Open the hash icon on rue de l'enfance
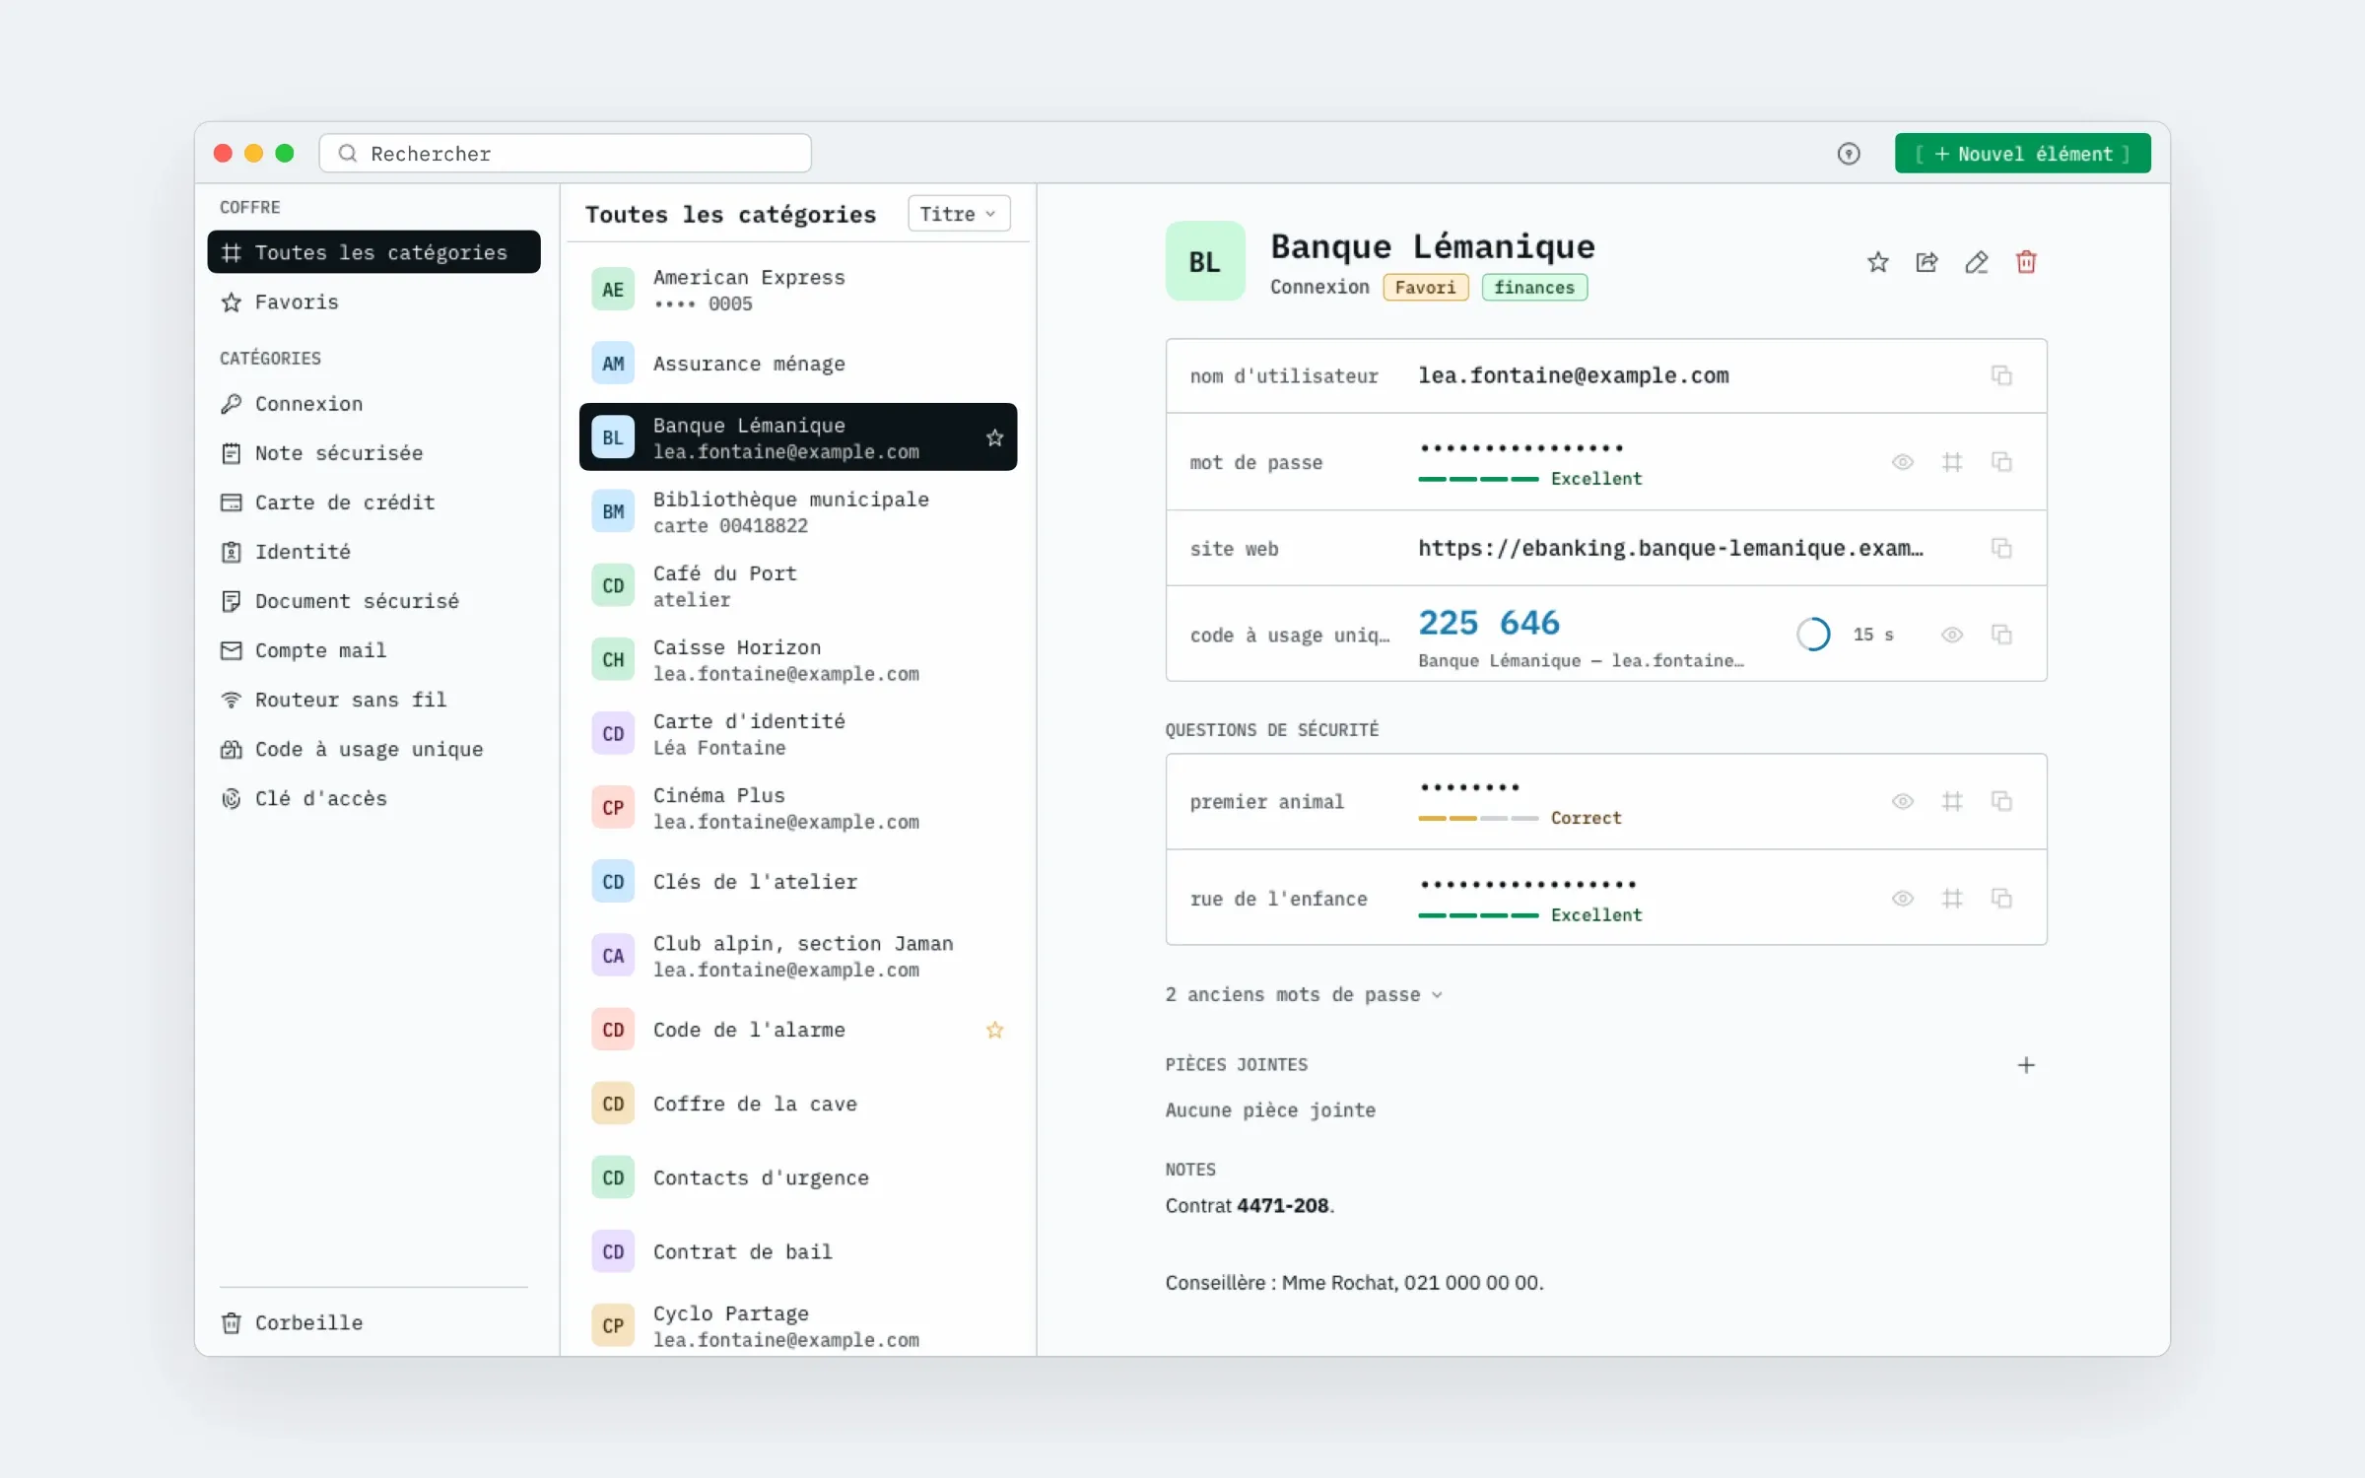The width and height of the screenshot is (2365, 1478). (x=1952, y=898)
